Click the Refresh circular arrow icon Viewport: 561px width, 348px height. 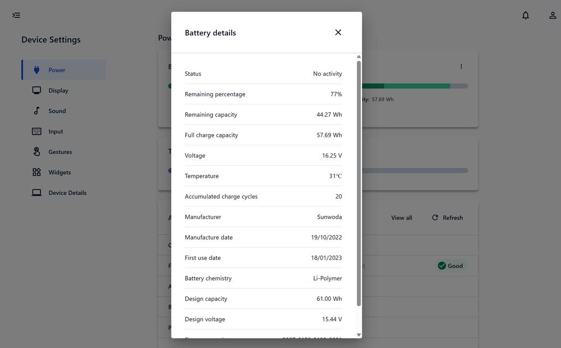pos(435,217)
